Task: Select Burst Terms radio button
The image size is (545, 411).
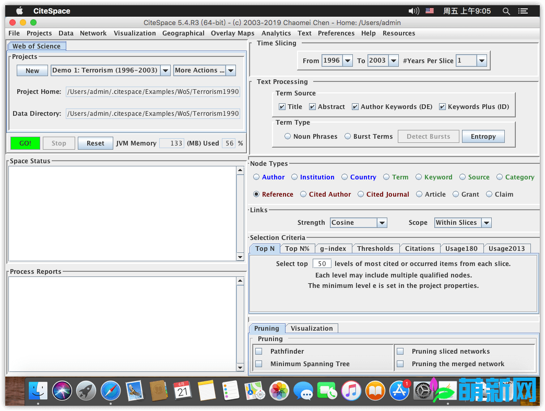Action: pyautogui.click(x=348, y=136)
